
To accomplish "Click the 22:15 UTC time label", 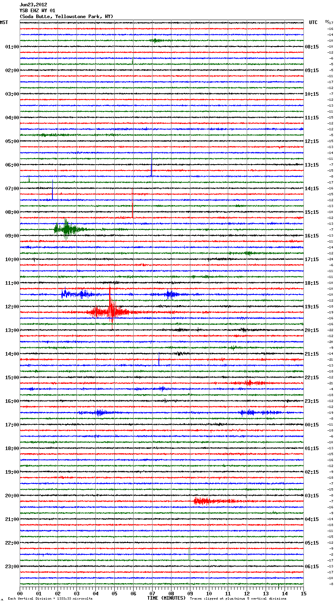I will tap(312, 378).
